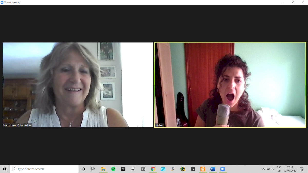Open Task View in the taskbar

pos(93,169)
